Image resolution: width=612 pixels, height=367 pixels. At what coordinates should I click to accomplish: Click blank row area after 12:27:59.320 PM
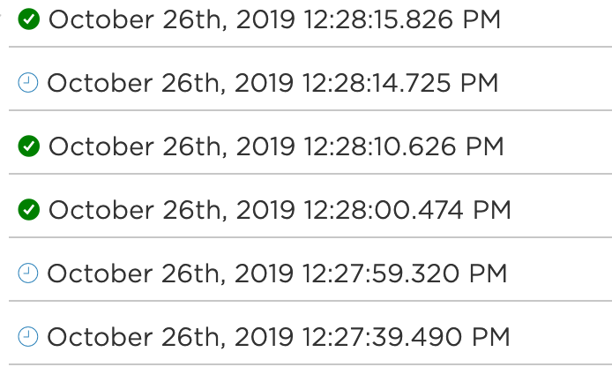(x=560, y=273)
